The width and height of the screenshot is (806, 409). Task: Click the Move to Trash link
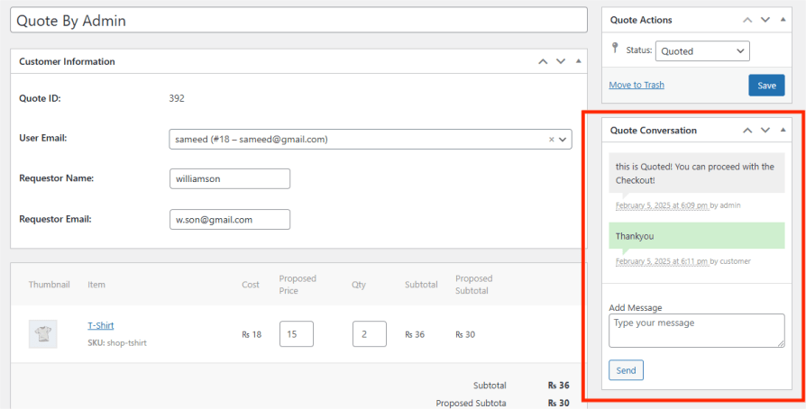point(637,85)
